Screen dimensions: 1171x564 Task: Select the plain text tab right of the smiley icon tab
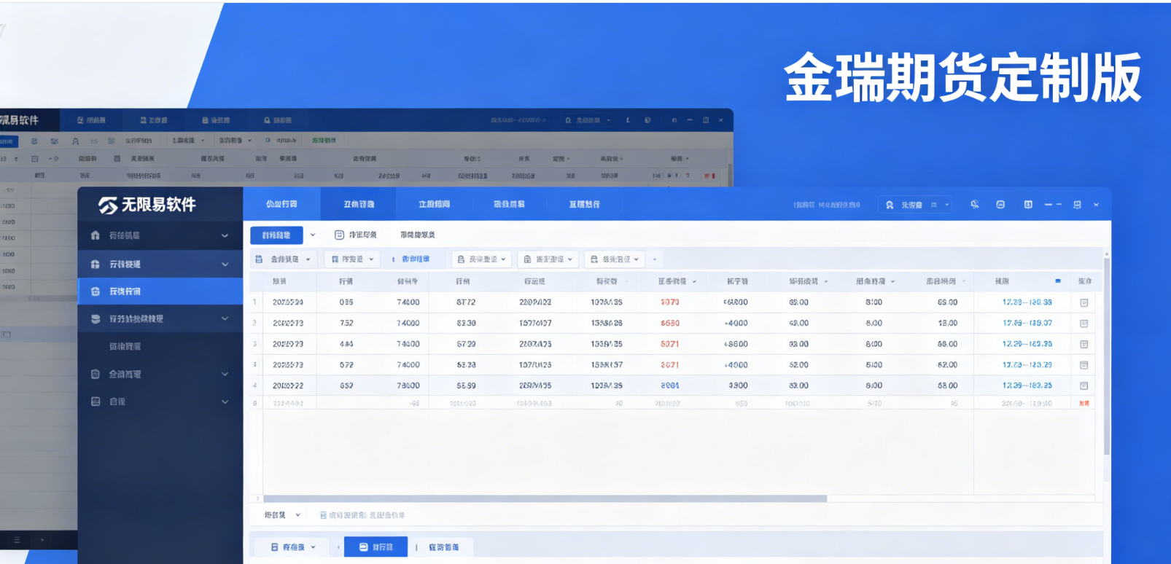(418, 235)
